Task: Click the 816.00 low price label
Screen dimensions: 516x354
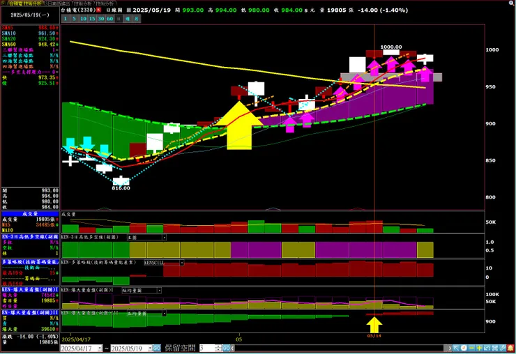Action: coord(121,188)
